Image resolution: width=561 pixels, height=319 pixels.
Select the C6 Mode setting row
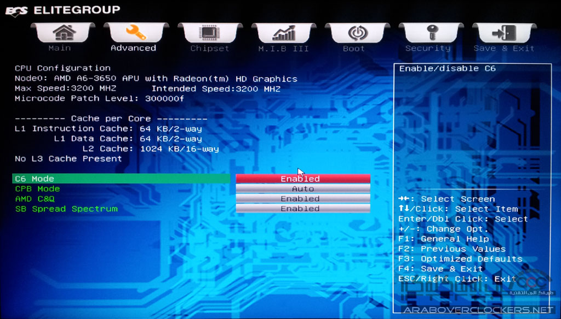[121, 179]
